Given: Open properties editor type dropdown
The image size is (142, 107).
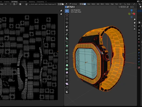Looking at the screenshot, I should pos(140,23).
